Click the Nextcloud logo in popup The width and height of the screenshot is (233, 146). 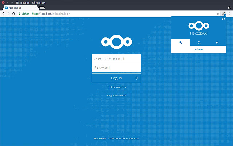[199, 28]
